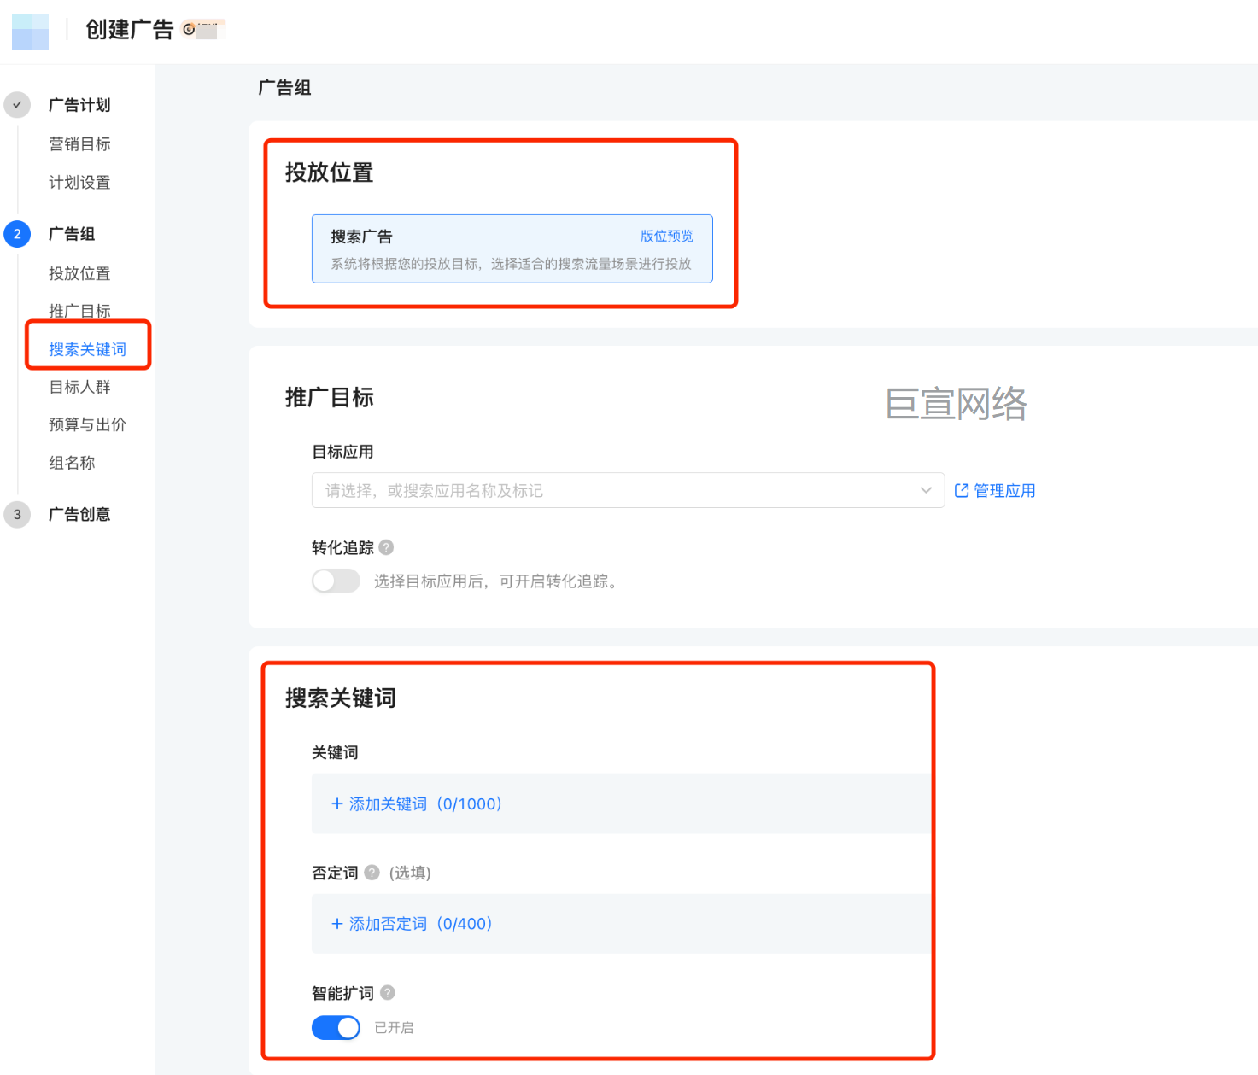The image size is (1258, 1075).
Task: Open the 智能扩词 help tooltip icon
Action: 387,993
